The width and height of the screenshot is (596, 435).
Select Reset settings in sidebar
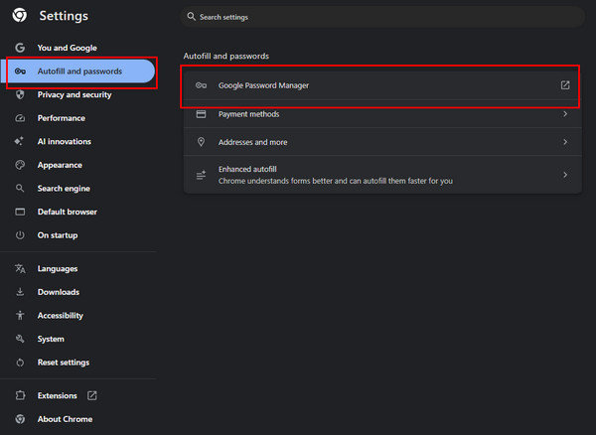coord(63,362)
